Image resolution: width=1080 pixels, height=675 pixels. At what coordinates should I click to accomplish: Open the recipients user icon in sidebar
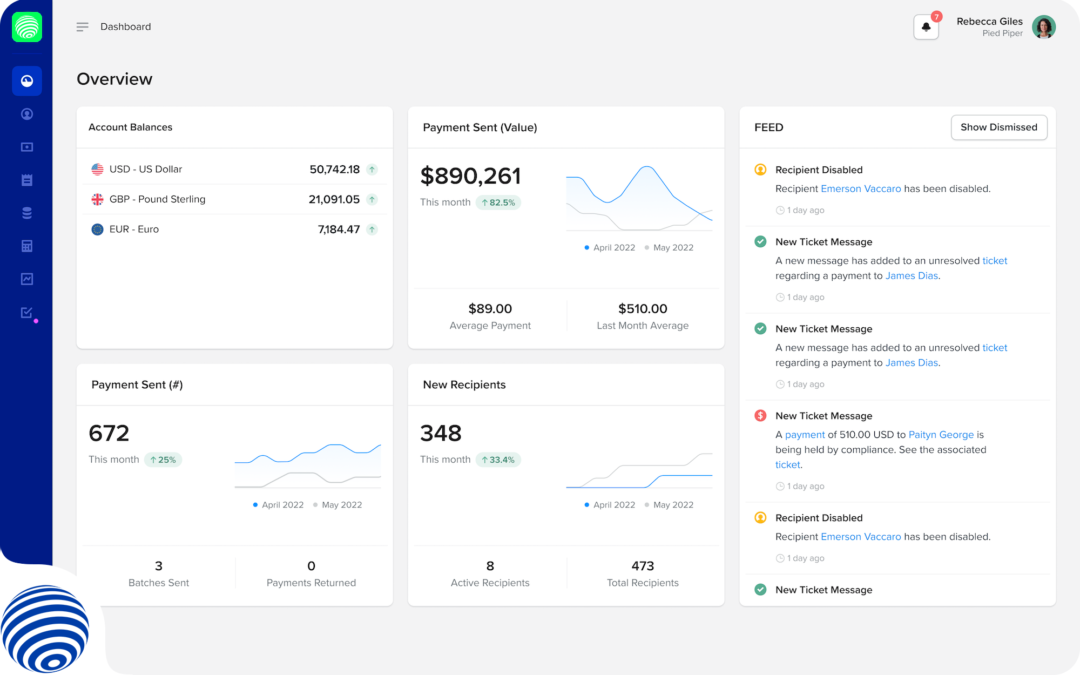(x=27, y=114)
